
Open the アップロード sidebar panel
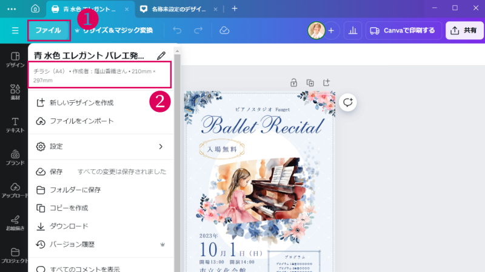[15, 190]
